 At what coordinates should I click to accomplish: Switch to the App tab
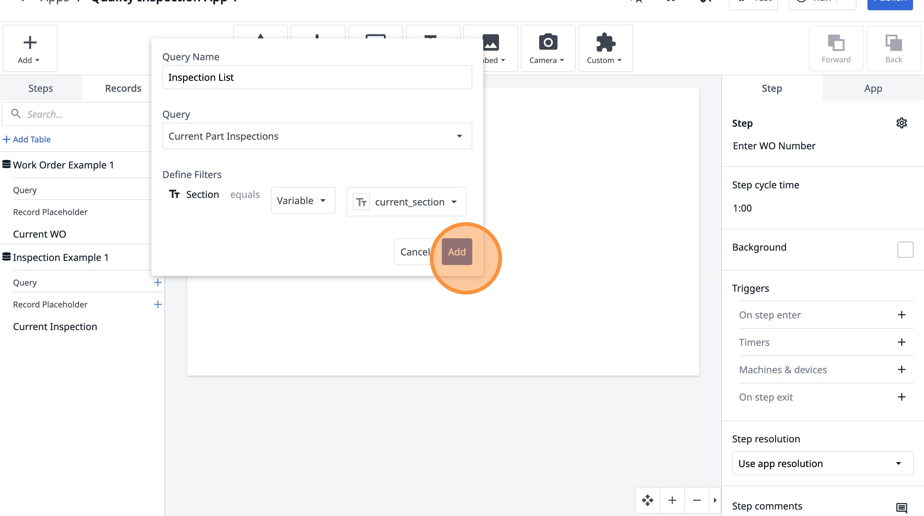(x=873, y=88)
